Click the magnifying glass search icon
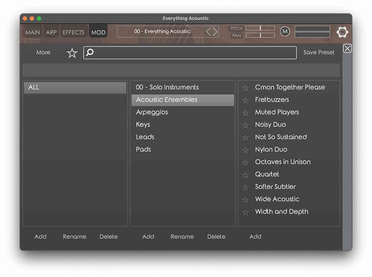 (x=90, y=52)
